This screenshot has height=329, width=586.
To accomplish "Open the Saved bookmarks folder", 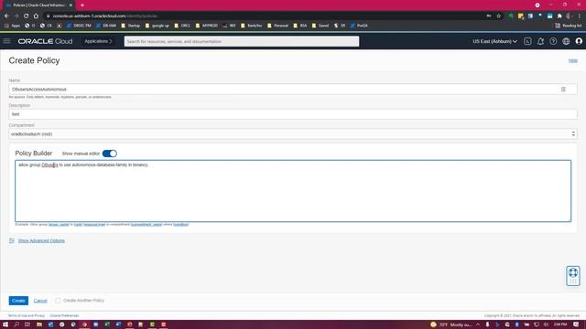I will click(x=320, y=26).
